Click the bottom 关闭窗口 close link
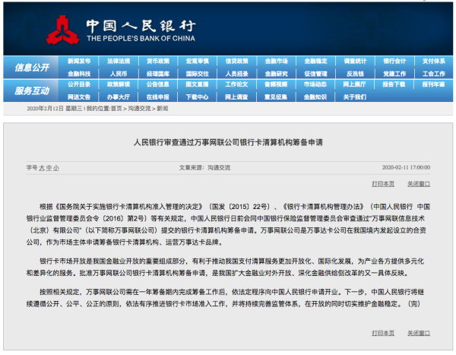Image resolution: width=456 pixels, height=355 pixels. tap(419, 333)
